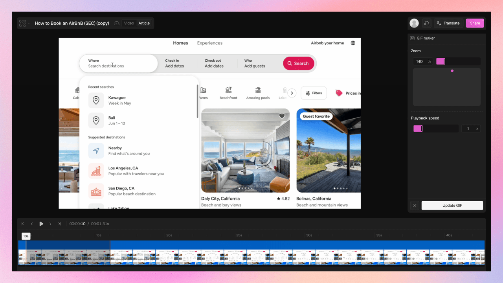Switch to the Video tab
The height and width of the screenshot is (283, 503).
coord(129,23)
